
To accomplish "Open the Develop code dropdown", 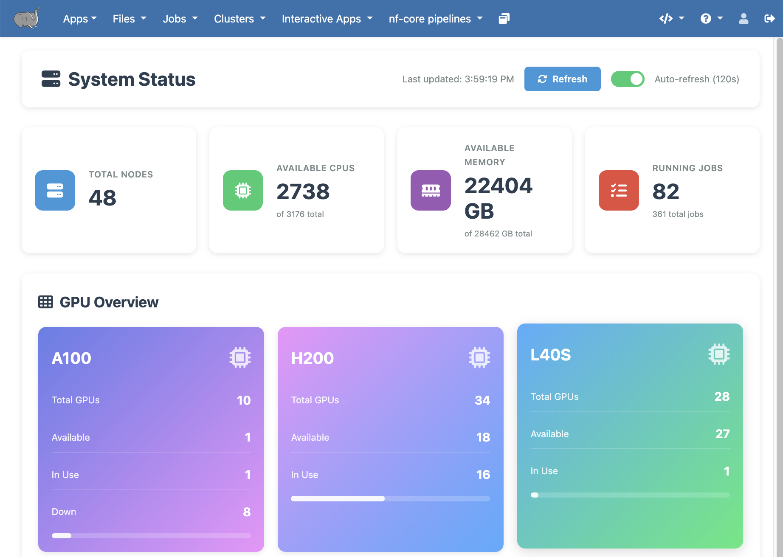I will (671, 19).
